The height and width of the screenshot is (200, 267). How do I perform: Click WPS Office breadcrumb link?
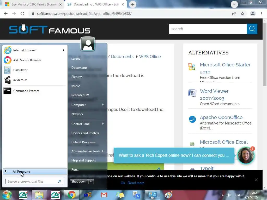(x=150, y=57)
